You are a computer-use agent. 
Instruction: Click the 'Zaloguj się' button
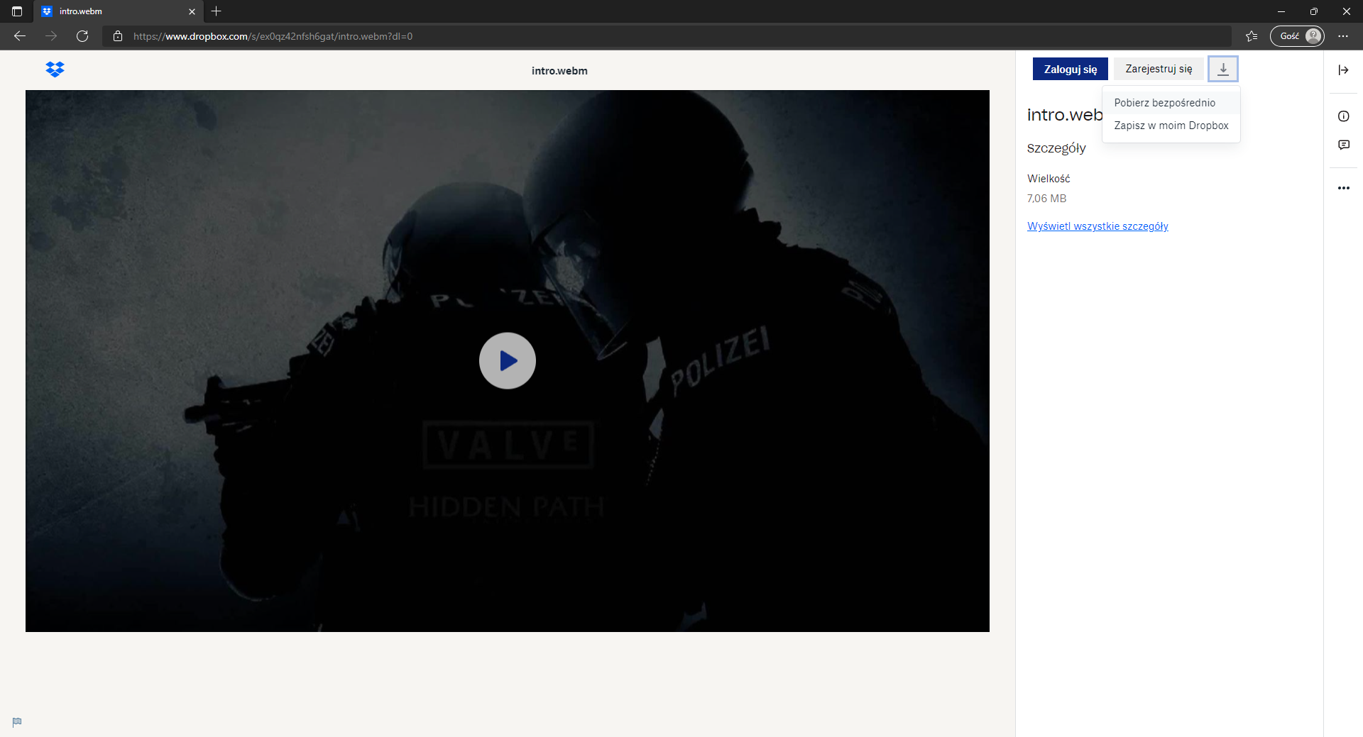point(1070,69)
